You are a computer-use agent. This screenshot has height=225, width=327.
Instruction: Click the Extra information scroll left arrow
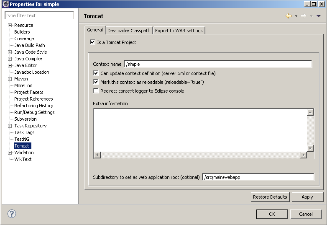click(x=97, y=155)
